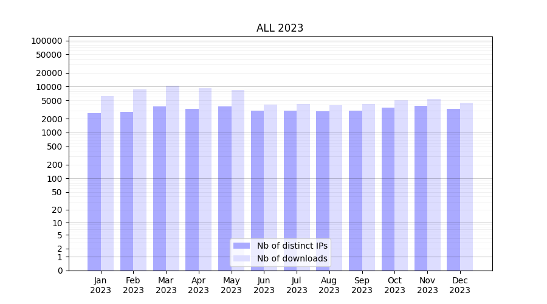Click the 'Nb of downloads' legend label
Screen dimensions: 547x304
[x=292, y=258]
